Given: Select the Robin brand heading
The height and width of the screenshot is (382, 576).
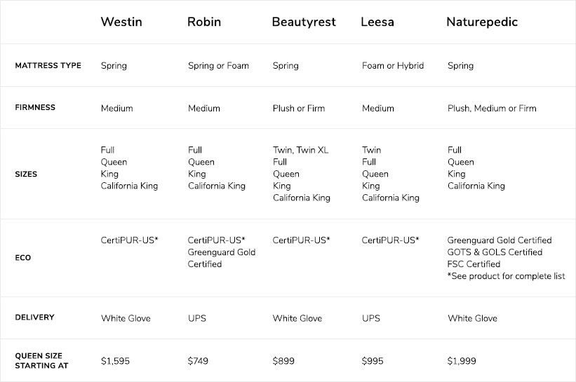Looking at the screenshot, I should pos(204,22).
